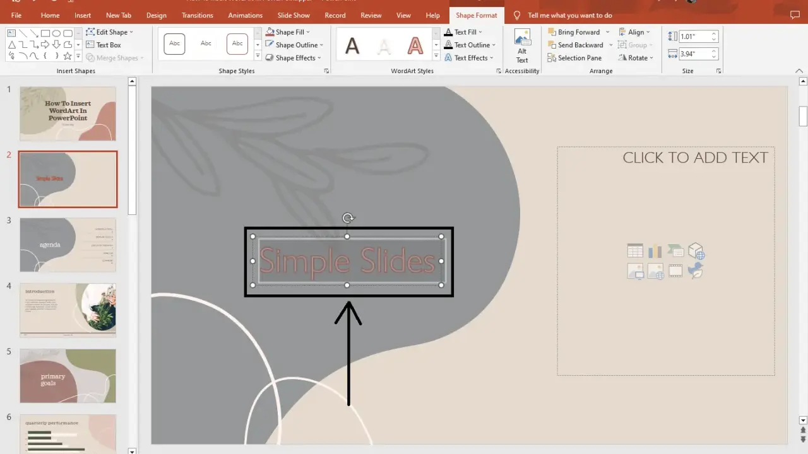The image size is (808, 454).
Task: Choose the Rounded Rectangle shape
Action: pos(68,33)
